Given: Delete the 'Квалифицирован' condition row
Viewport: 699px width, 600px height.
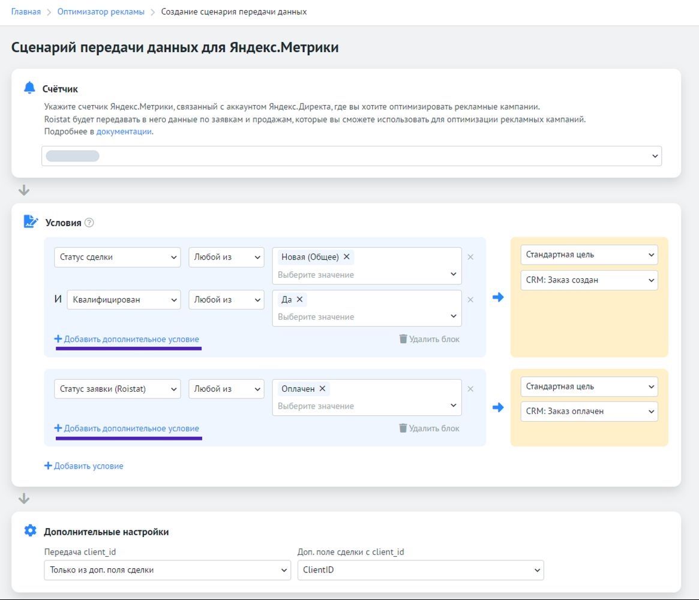Looking at the screenshot, I should pyautogui.click(x=470, y=299).
